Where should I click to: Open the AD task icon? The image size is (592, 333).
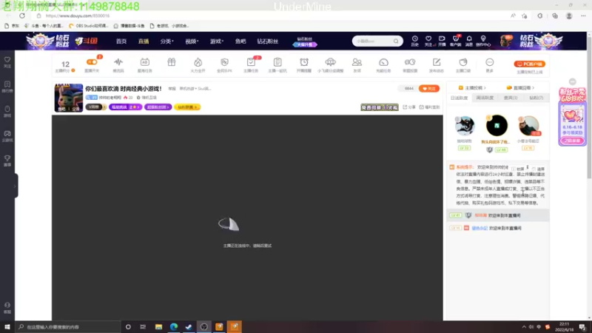[144, 62]
